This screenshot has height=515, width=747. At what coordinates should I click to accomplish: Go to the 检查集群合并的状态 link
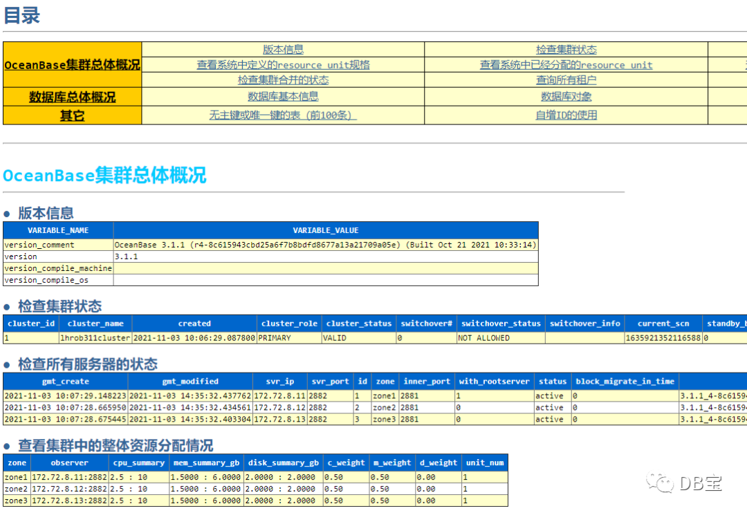click(283, 80)
